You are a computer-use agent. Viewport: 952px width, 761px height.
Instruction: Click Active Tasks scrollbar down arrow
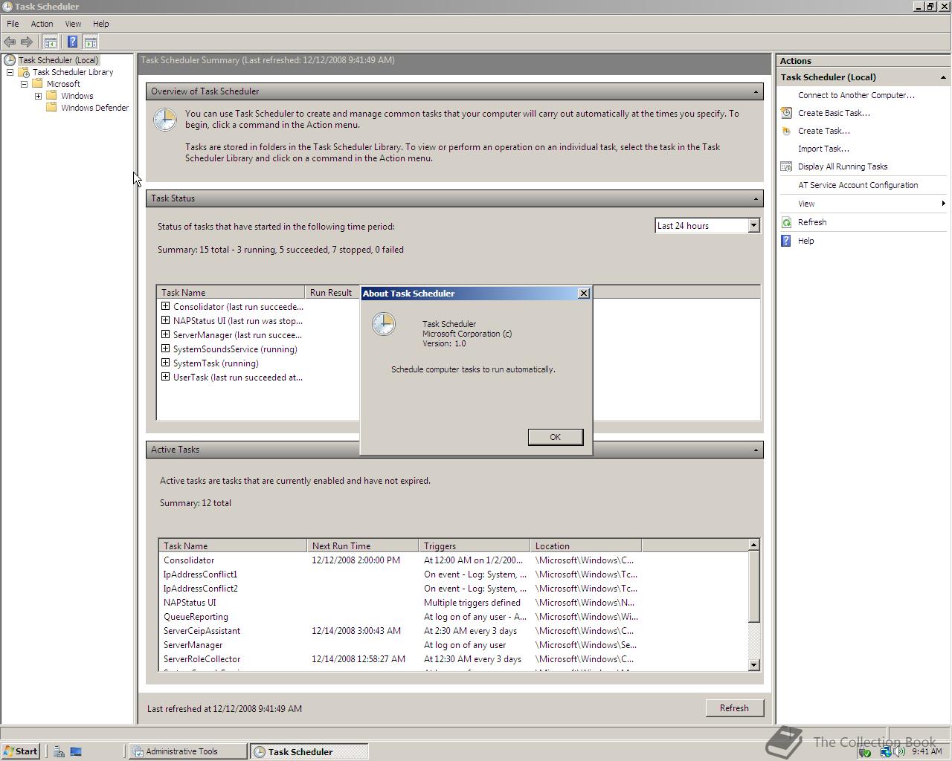click(x=753, y=665)
